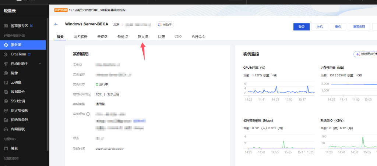
Task: Click the 运行中 status text
Action: coord(104,84)
